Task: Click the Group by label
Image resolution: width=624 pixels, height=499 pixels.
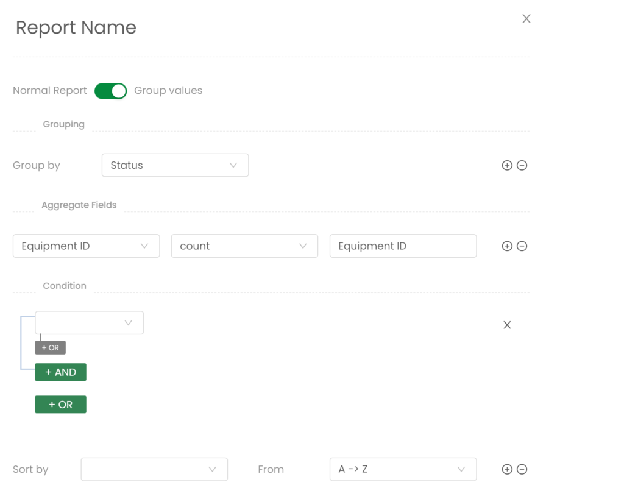Action: (36, 165)
